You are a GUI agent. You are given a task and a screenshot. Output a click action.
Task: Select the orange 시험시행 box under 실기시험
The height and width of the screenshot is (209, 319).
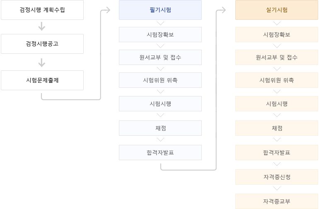[277, 103]
